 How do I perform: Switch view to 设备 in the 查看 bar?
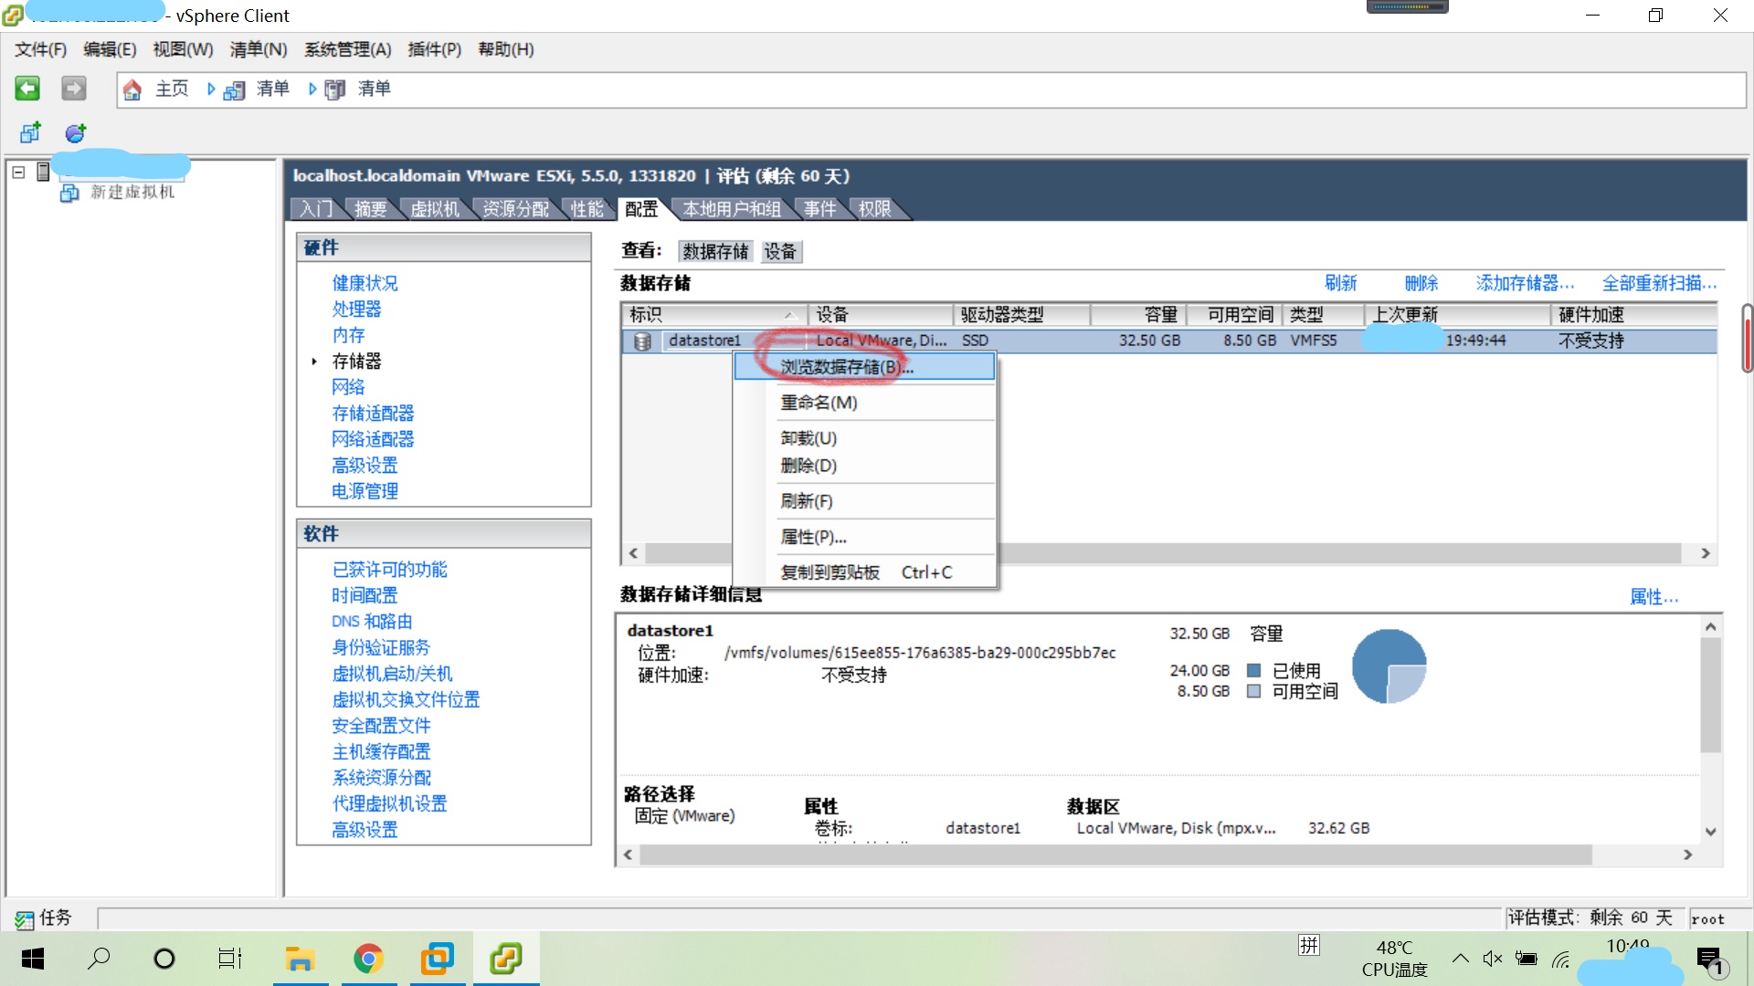click(x=780, y=251)
